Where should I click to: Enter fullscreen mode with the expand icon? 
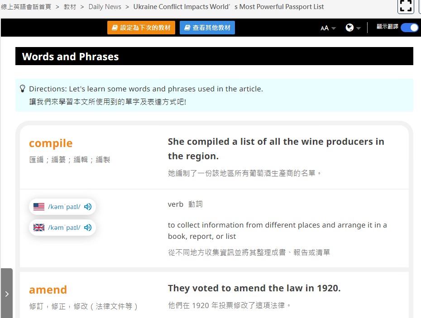click(406, 6)
